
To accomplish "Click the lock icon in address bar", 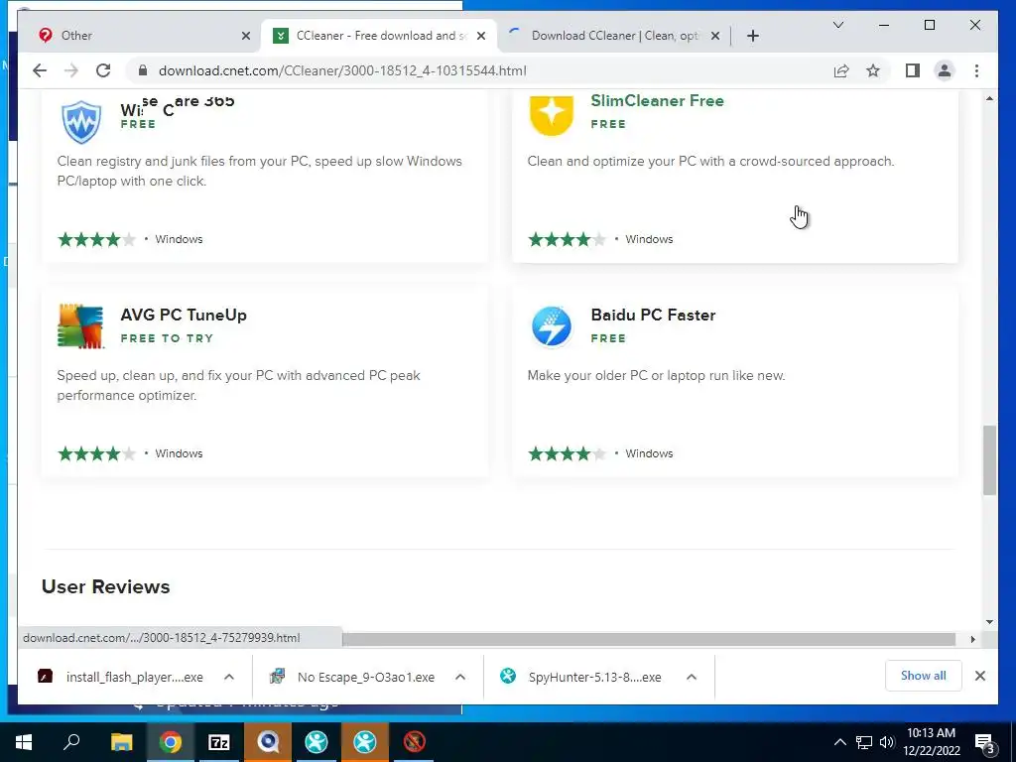I will pyautogui.click(x=143, y=70).
